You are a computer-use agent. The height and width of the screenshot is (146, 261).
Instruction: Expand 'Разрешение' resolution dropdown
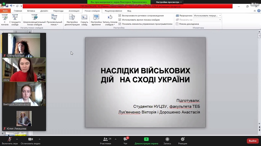point(220,16)
